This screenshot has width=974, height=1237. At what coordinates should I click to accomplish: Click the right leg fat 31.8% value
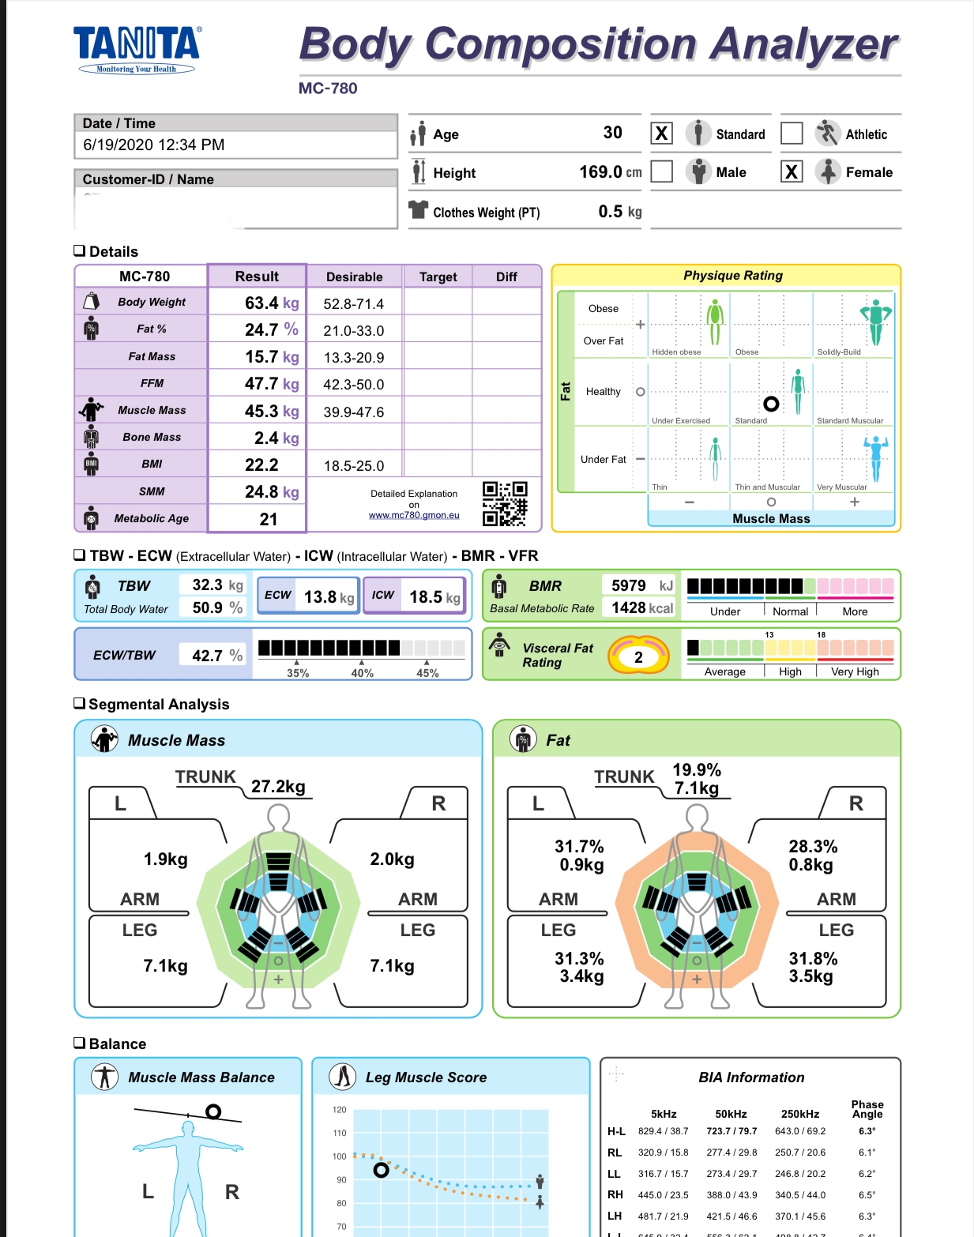tap(814, 958)
